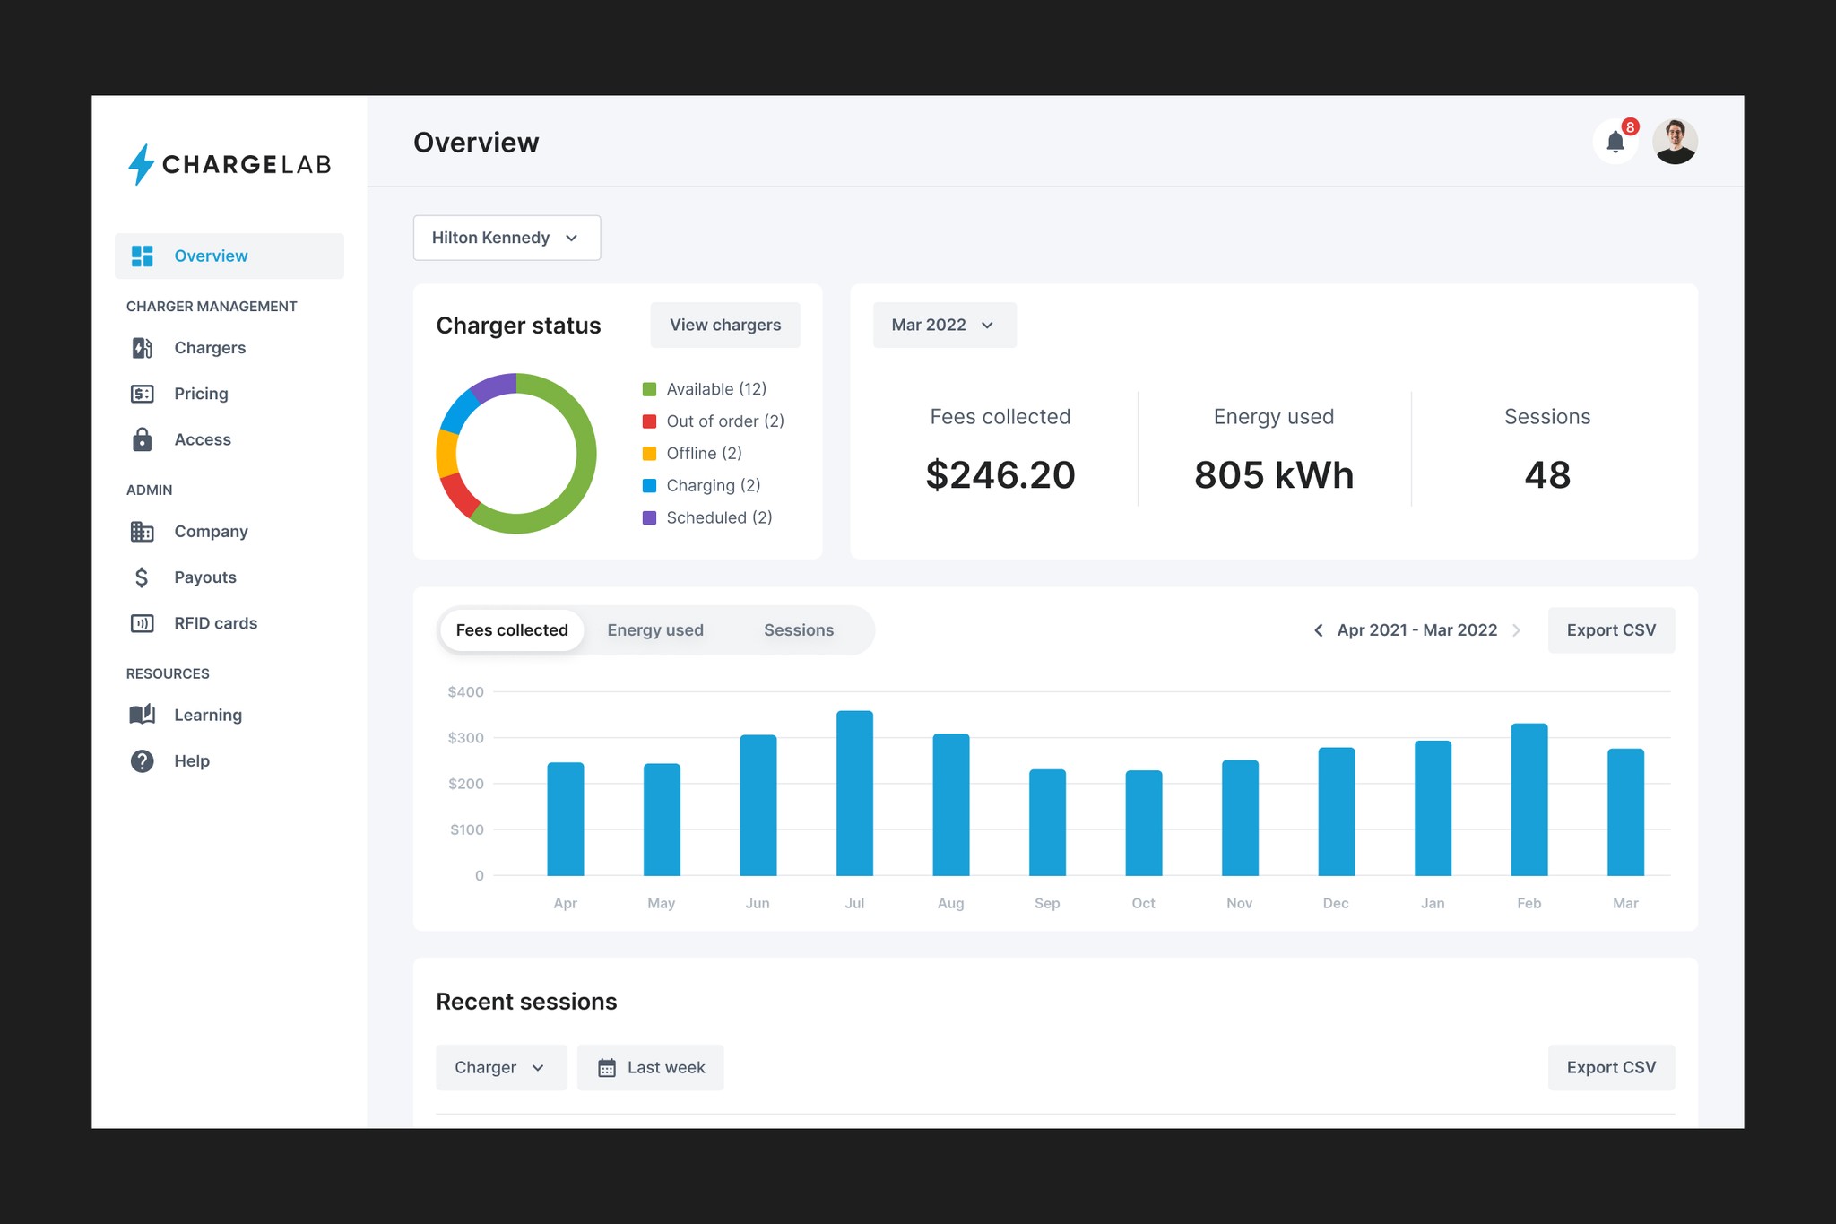
Task: Click the green Available legend swatch
Action: (649, 389)
